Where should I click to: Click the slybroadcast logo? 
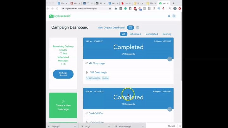pyautogui.click(x=60, y=16)
